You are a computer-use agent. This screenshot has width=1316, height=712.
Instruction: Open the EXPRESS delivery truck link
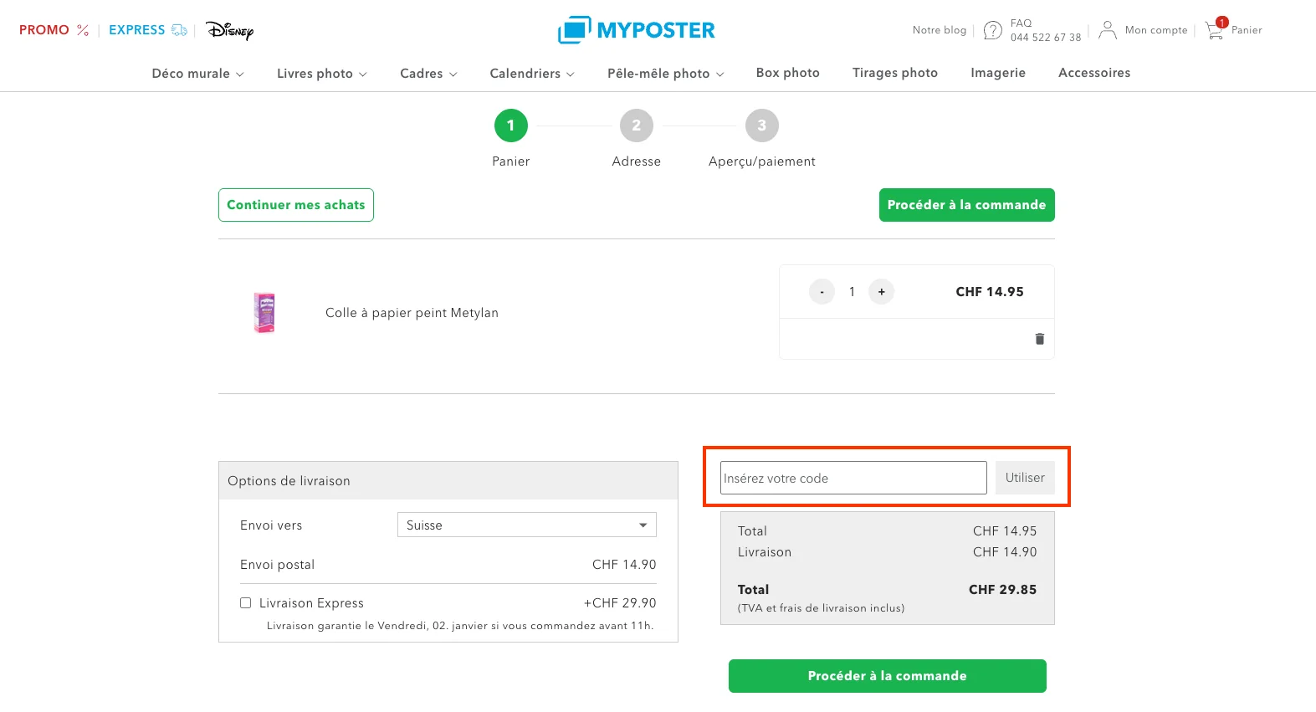179,30
